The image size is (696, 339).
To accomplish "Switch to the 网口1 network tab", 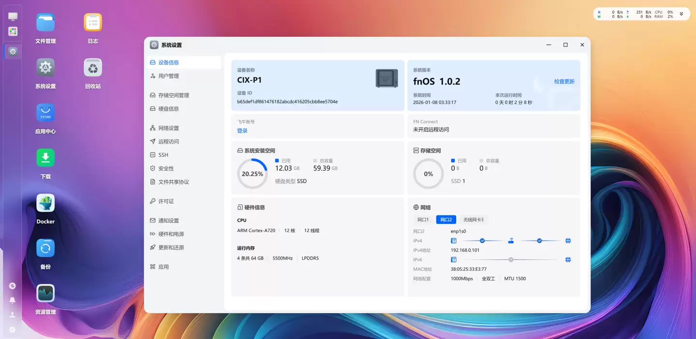I will [422, 219].
